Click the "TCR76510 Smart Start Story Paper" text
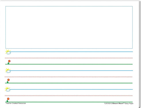The width and height of the screenshot is (141, 108). [x=119, y=103]
